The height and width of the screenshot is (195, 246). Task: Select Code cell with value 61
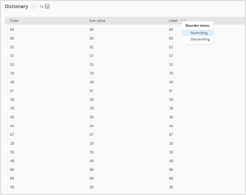(x=12, y=91)
